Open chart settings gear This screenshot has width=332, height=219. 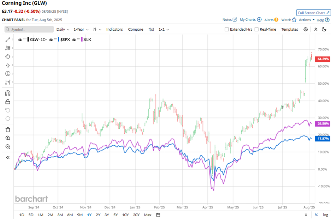click(306, 29)
